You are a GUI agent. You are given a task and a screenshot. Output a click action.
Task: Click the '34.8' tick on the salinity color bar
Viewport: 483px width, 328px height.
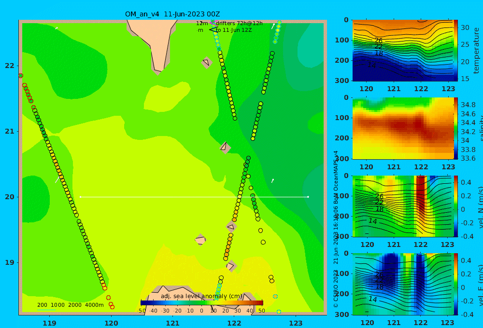468,105
